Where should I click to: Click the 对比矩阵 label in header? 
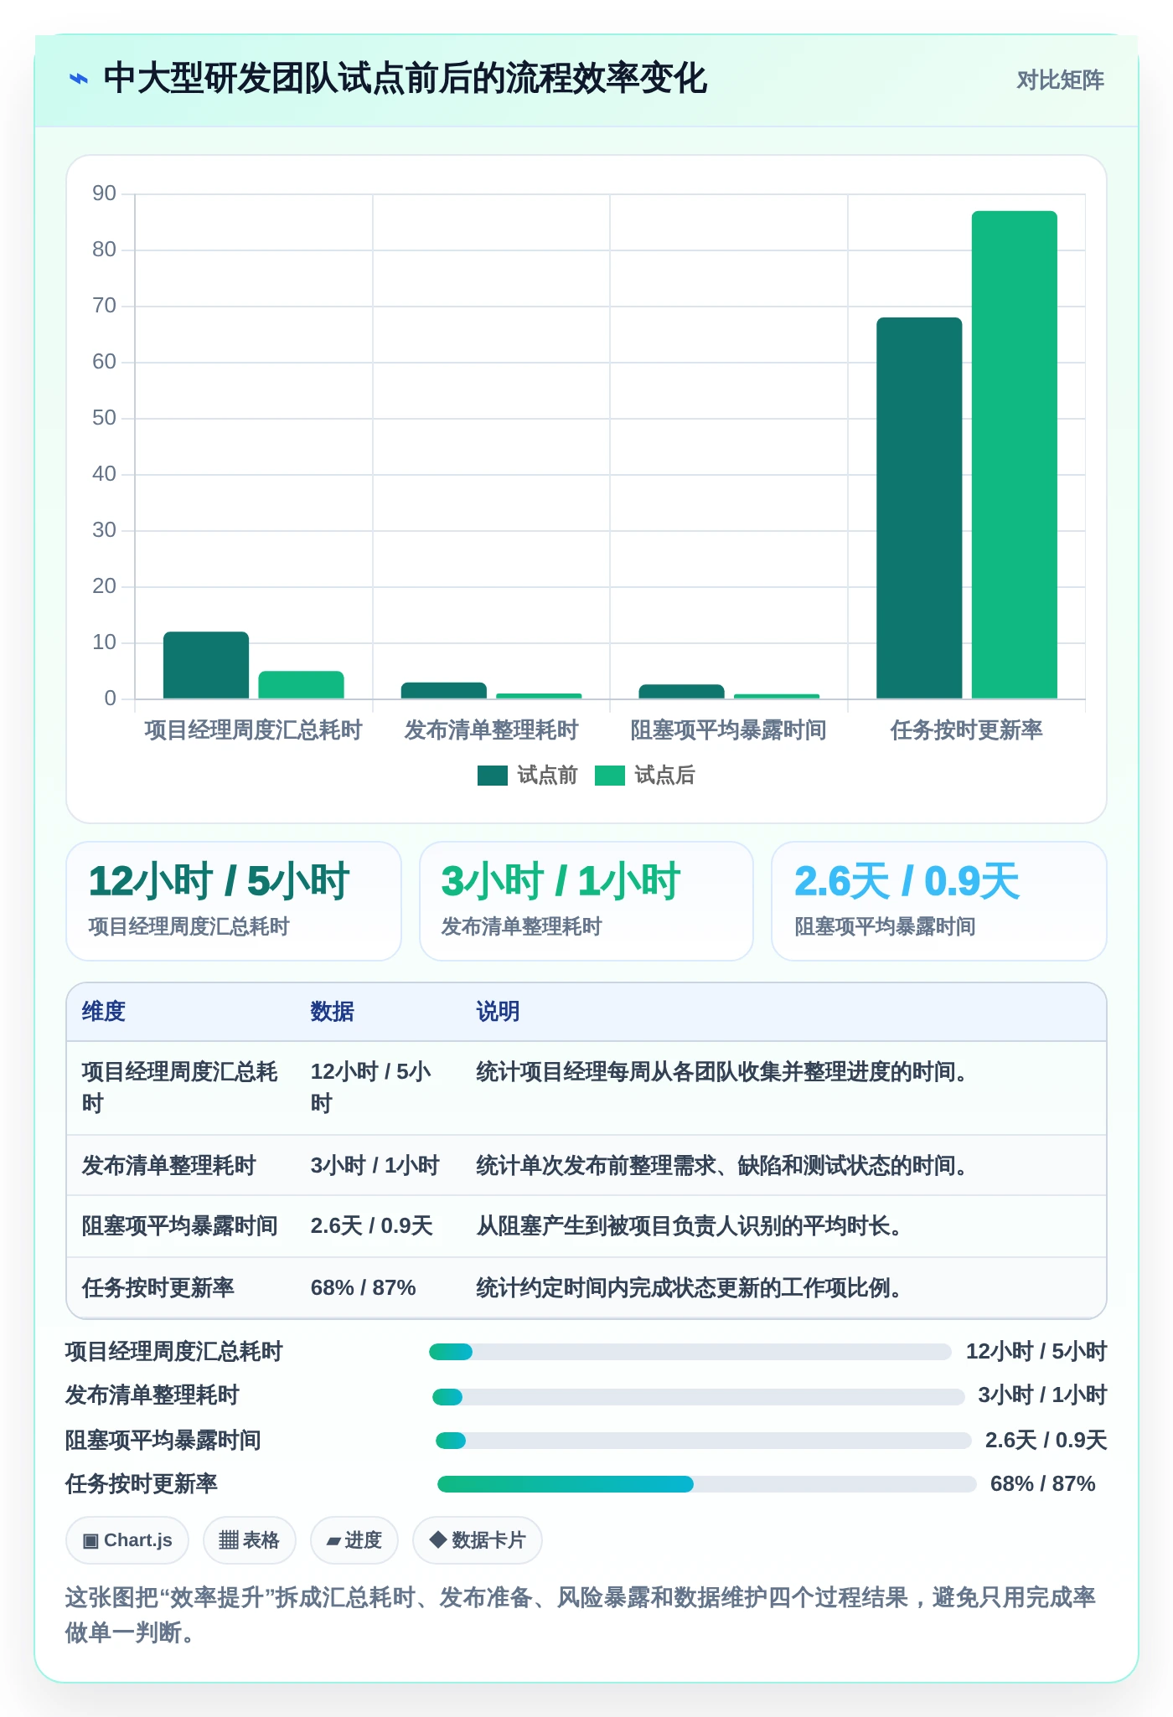(1060, 80)
